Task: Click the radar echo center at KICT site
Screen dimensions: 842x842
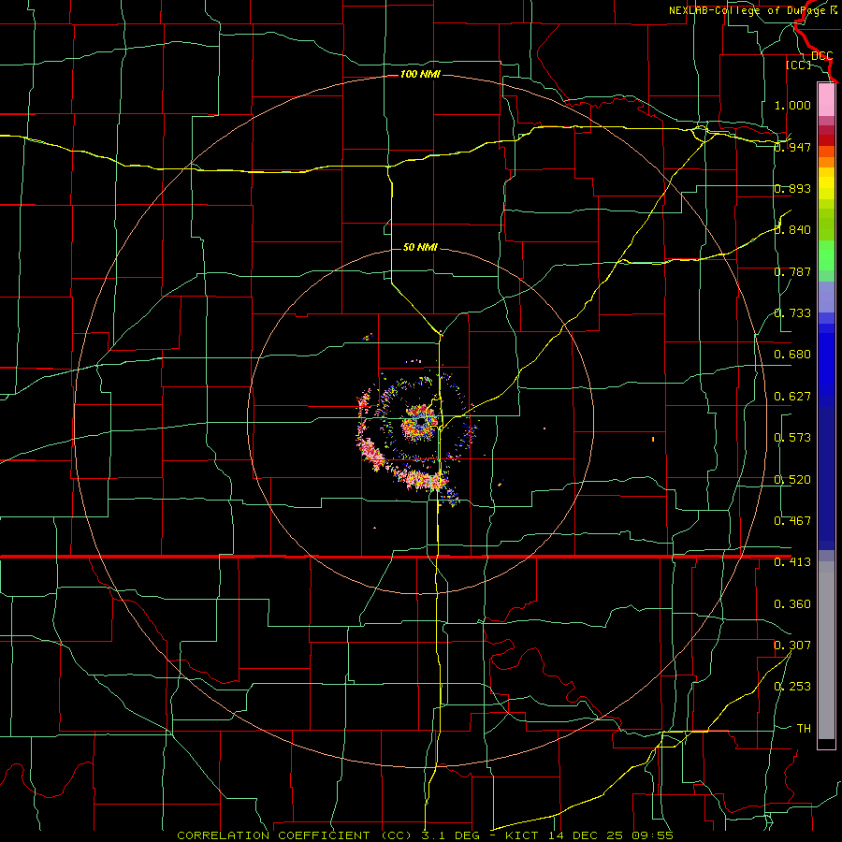Action: (x=420, y=424)
